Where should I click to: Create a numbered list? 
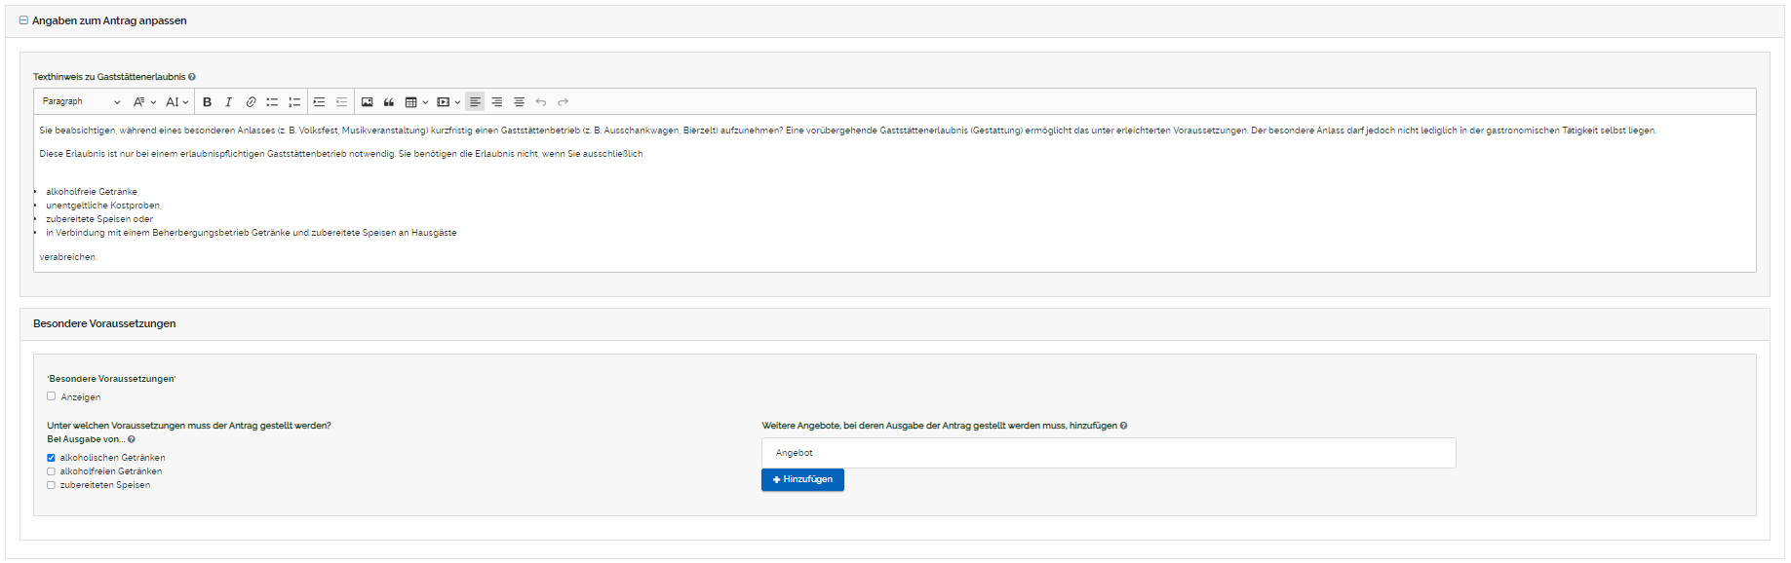tap(294, 102)
